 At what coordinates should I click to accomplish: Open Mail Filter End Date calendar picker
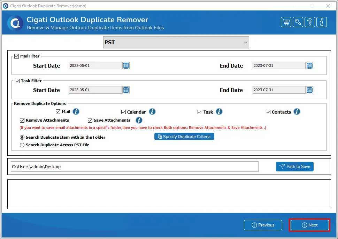tap(309, 65)
